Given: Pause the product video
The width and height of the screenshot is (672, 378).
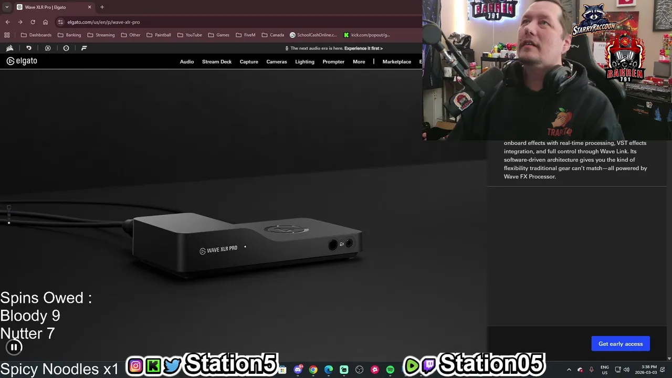Looking at the screenshot, I should click(14, 347).
